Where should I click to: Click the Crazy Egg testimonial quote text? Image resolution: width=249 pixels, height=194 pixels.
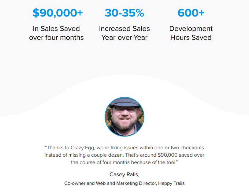point(124,155)
